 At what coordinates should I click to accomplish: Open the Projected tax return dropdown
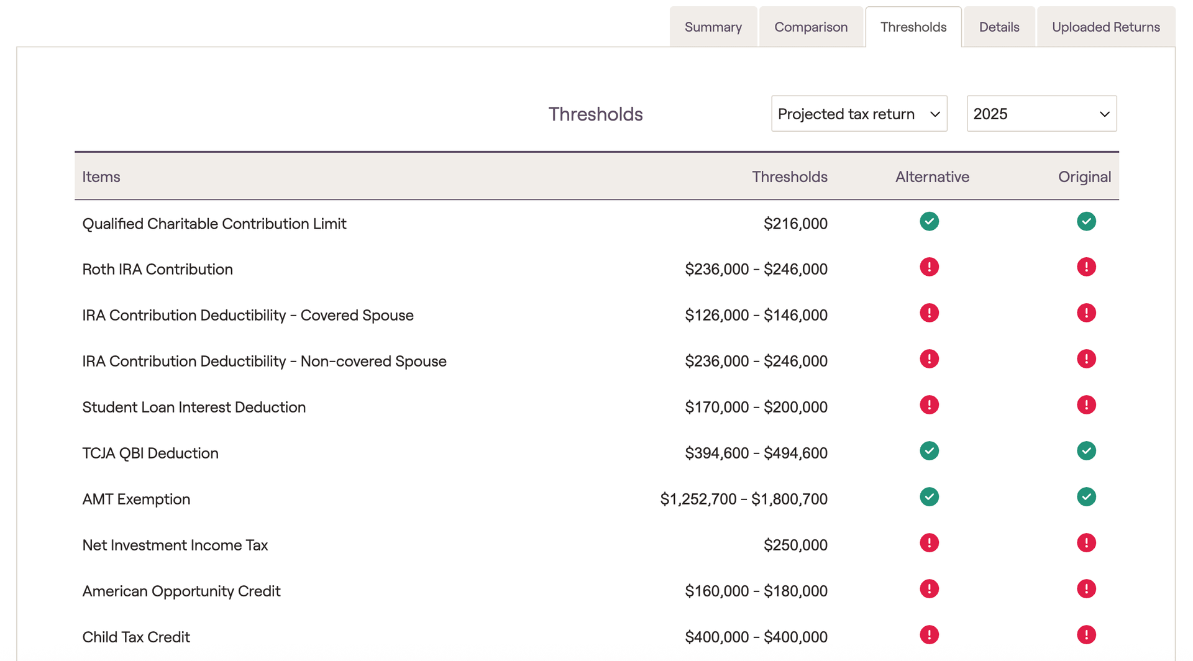coord(859,114)
